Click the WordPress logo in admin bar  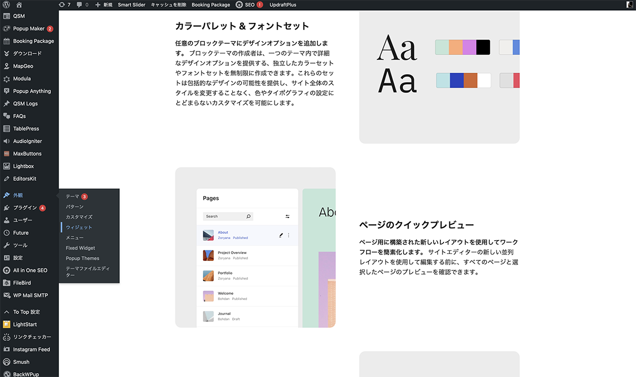(x=6, y=5)
